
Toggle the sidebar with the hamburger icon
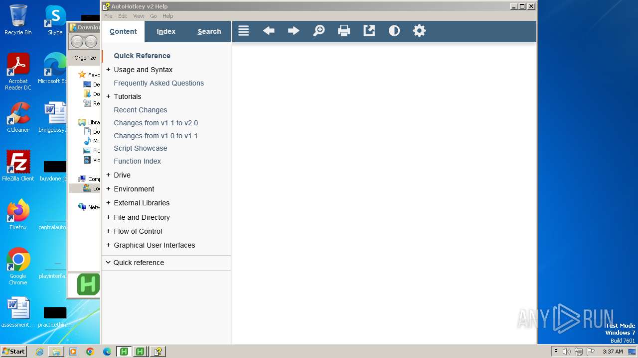[x=243, y=31]
